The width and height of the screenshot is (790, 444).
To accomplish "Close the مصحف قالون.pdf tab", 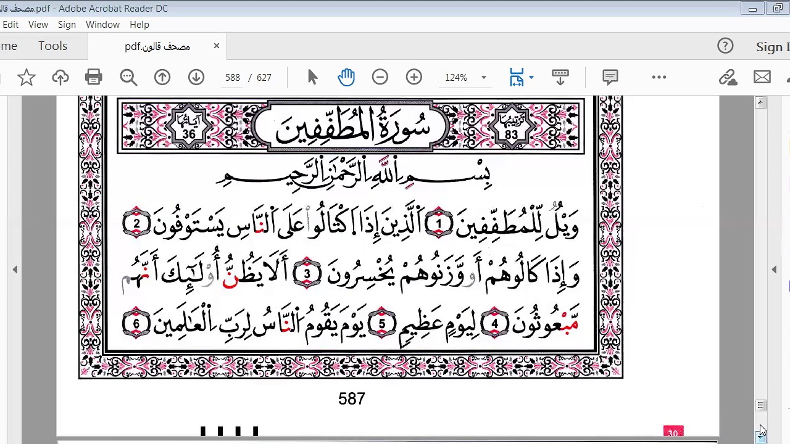I will 217,46.
